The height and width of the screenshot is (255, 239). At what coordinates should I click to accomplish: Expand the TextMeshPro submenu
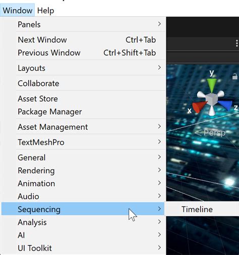click(83, 142)
